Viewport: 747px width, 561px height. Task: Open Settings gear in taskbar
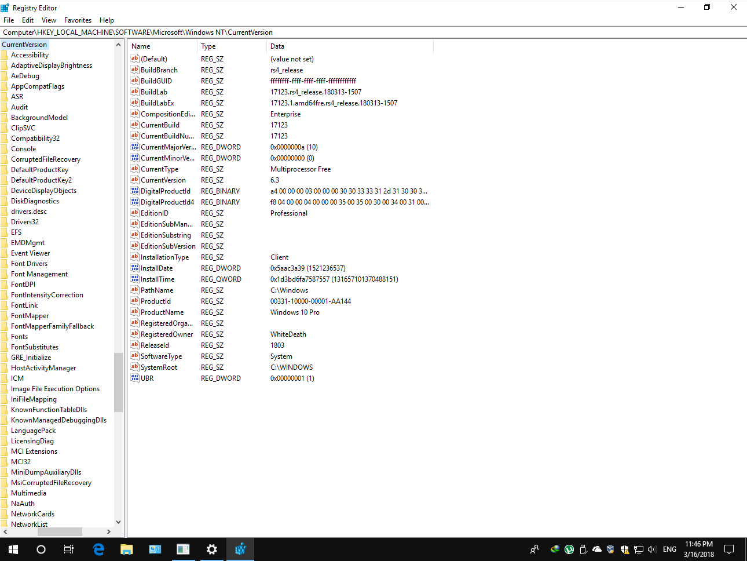212,549
